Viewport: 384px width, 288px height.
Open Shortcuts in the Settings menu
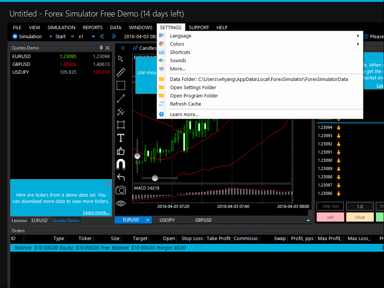[x=260, y=52]
